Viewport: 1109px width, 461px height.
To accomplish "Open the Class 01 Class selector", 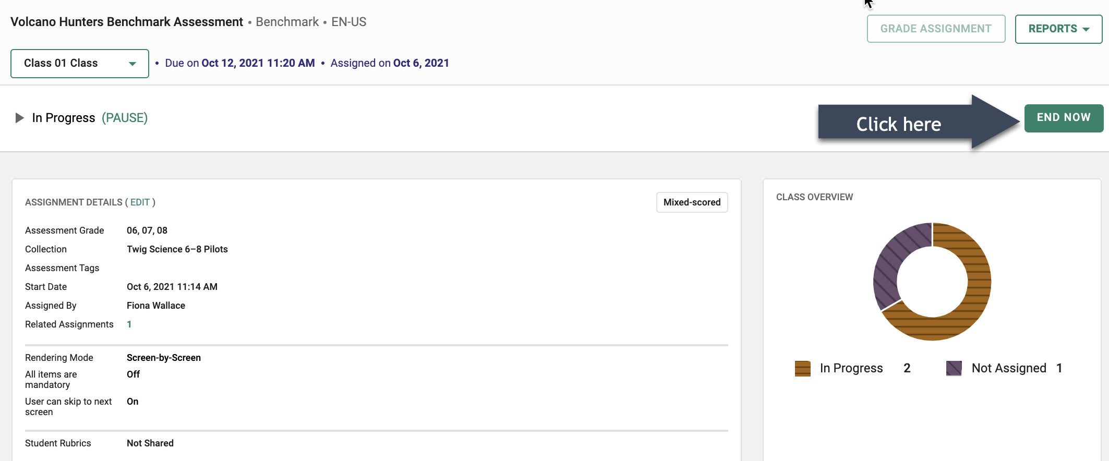I will pos(80,63).
